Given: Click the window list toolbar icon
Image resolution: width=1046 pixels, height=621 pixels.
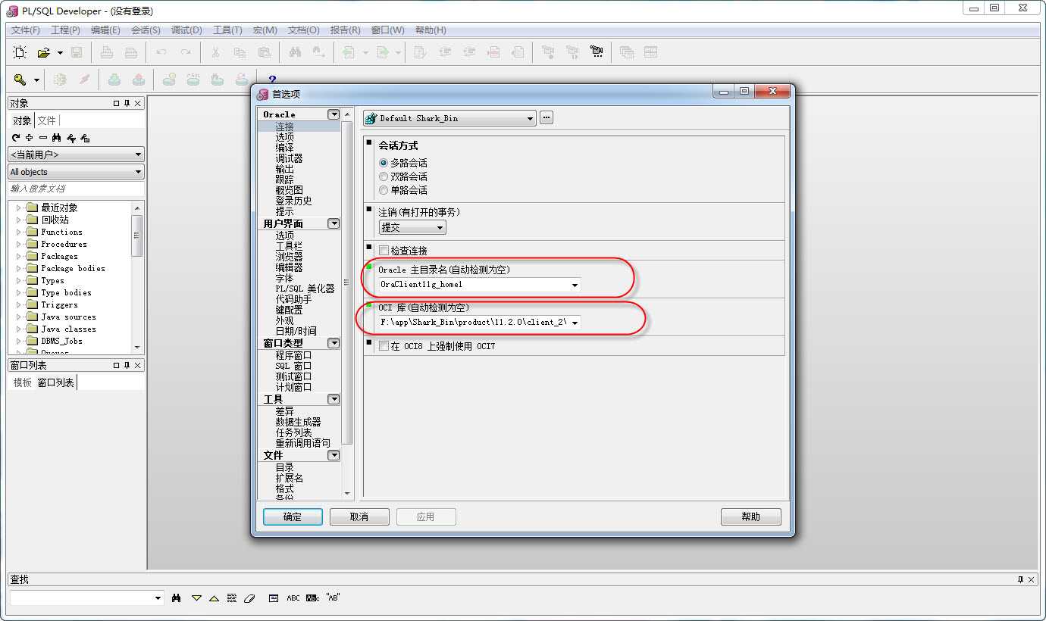Looking at the screenshot, I should pos(626,52).
